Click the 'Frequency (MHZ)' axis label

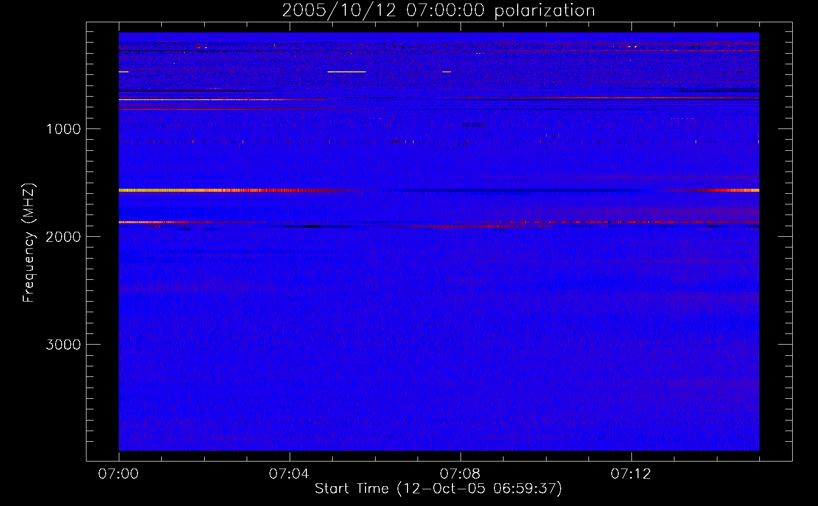click(x=29, y=243)
